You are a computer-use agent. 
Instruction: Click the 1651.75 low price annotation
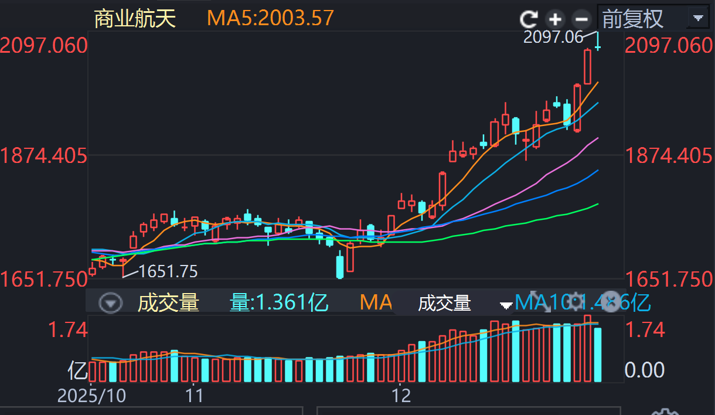[168, 271]
